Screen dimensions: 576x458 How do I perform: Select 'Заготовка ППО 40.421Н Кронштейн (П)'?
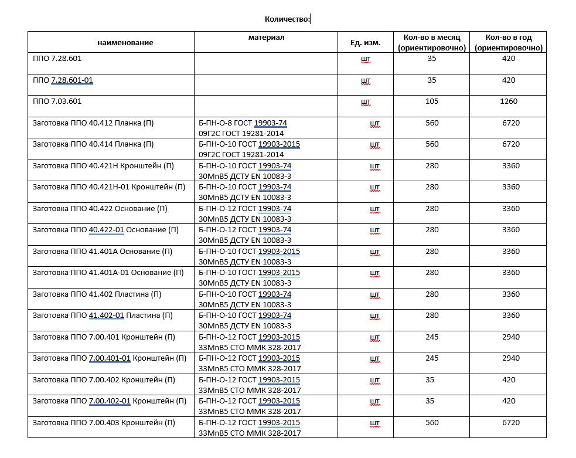pos(103,166)
